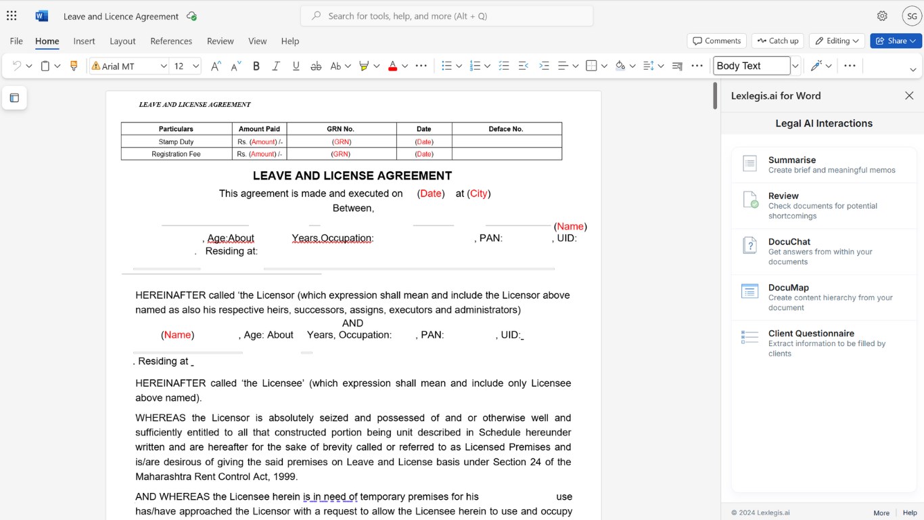Click the Summarise document icon
Screen dimensions: 924x520
[x=749, y=163]
